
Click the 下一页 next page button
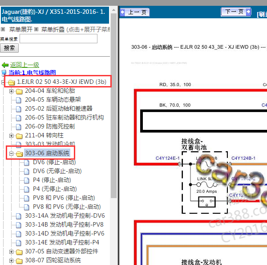(x=236, y=12)
